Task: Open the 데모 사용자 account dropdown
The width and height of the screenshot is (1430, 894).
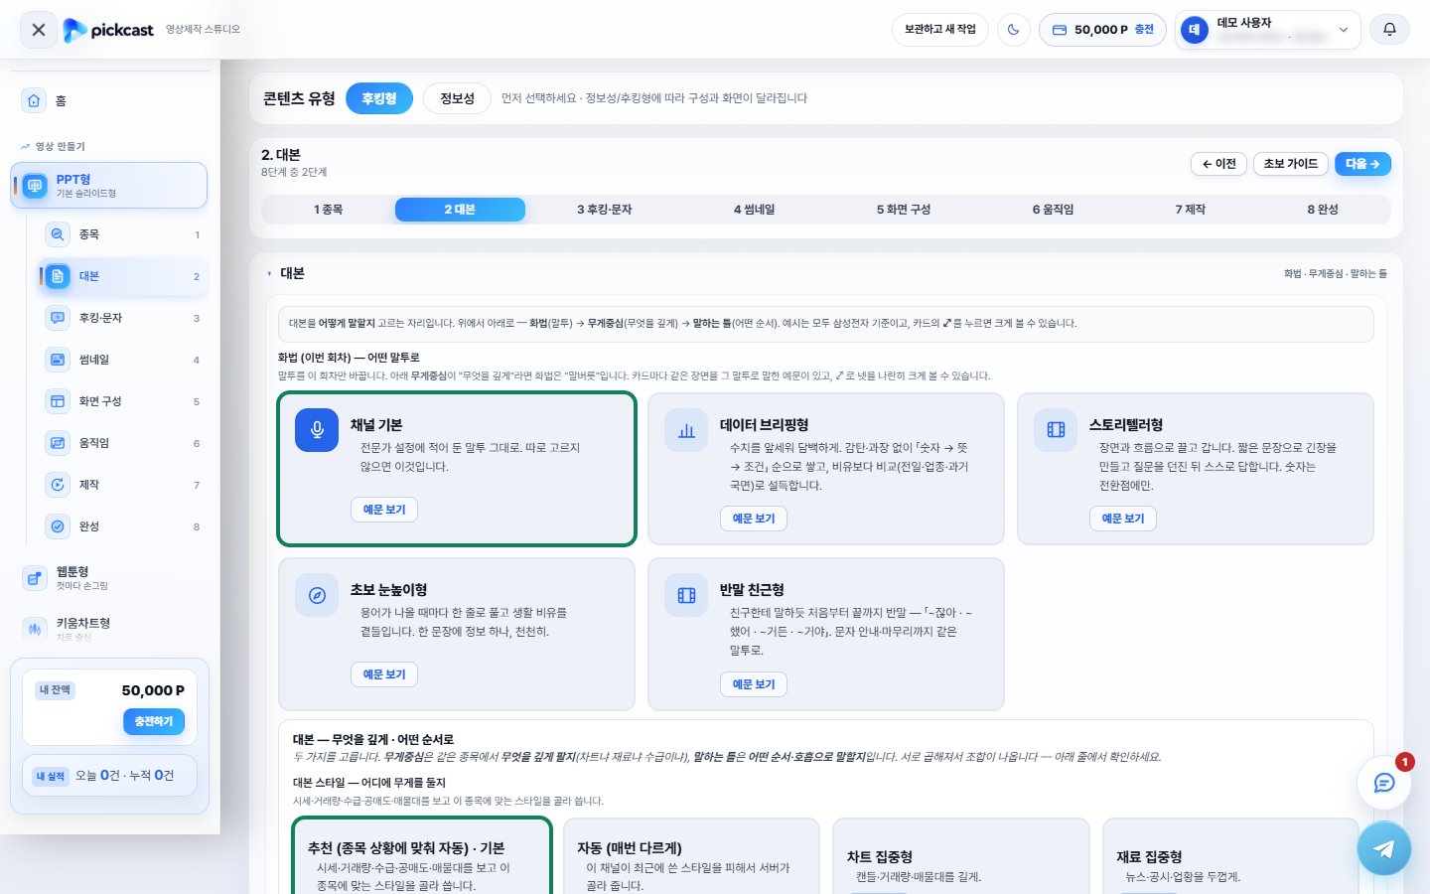Action: 1266,30
